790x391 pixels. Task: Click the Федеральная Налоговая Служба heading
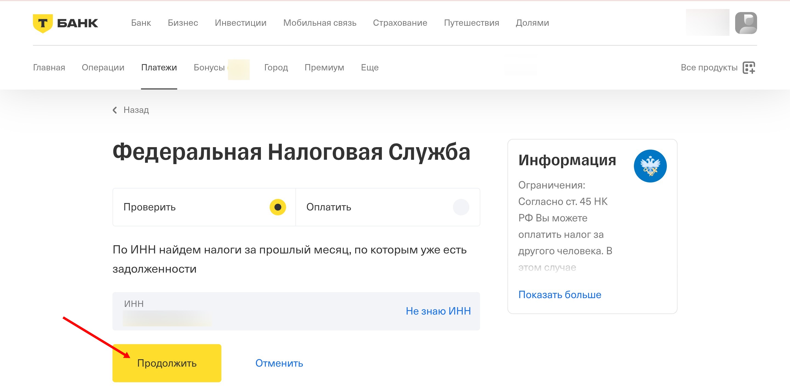pyautogui.click(x=291, y=152)
